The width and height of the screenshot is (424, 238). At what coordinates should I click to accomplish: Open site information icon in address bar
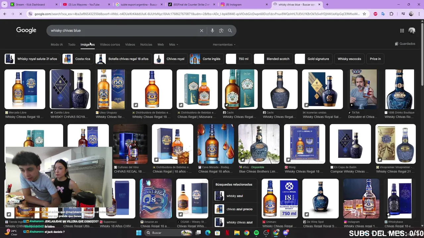tap(30, 14)
